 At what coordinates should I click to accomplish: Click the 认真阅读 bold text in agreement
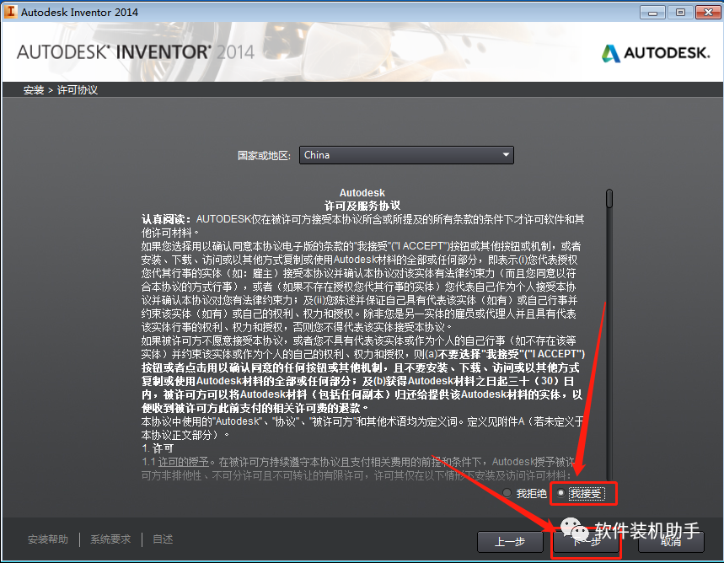click(166, 219)
